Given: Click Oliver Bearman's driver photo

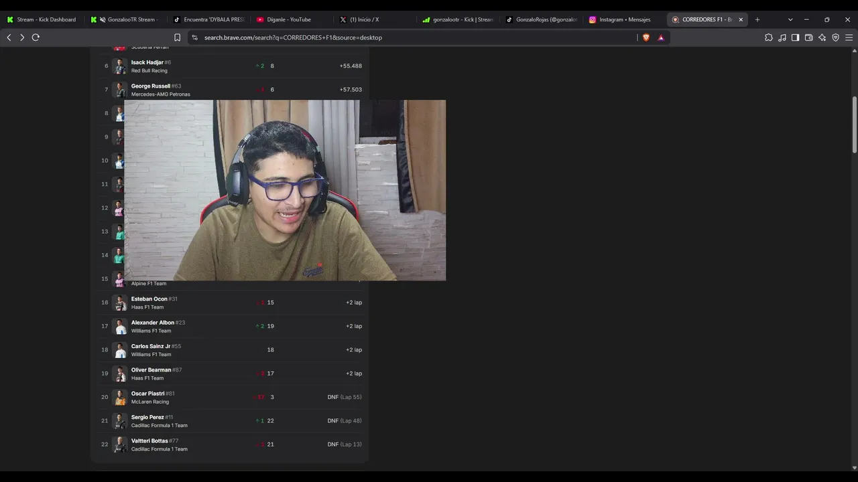Looking at the screenshot, I should [120, 374].
